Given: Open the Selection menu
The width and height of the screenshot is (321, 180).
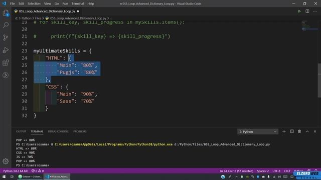Looking at the screenshot, I should pos(34,3).
